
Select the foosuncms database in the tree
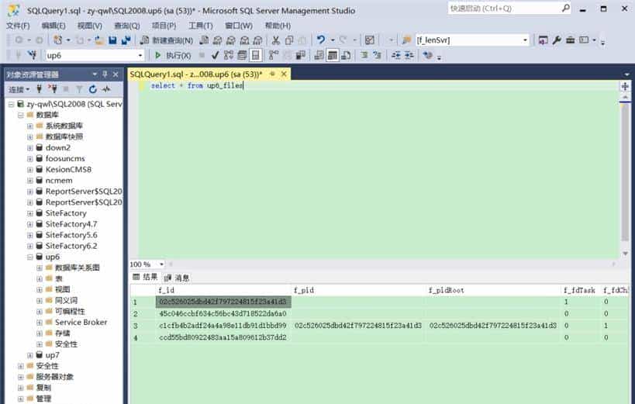click(x=65, y=159)
